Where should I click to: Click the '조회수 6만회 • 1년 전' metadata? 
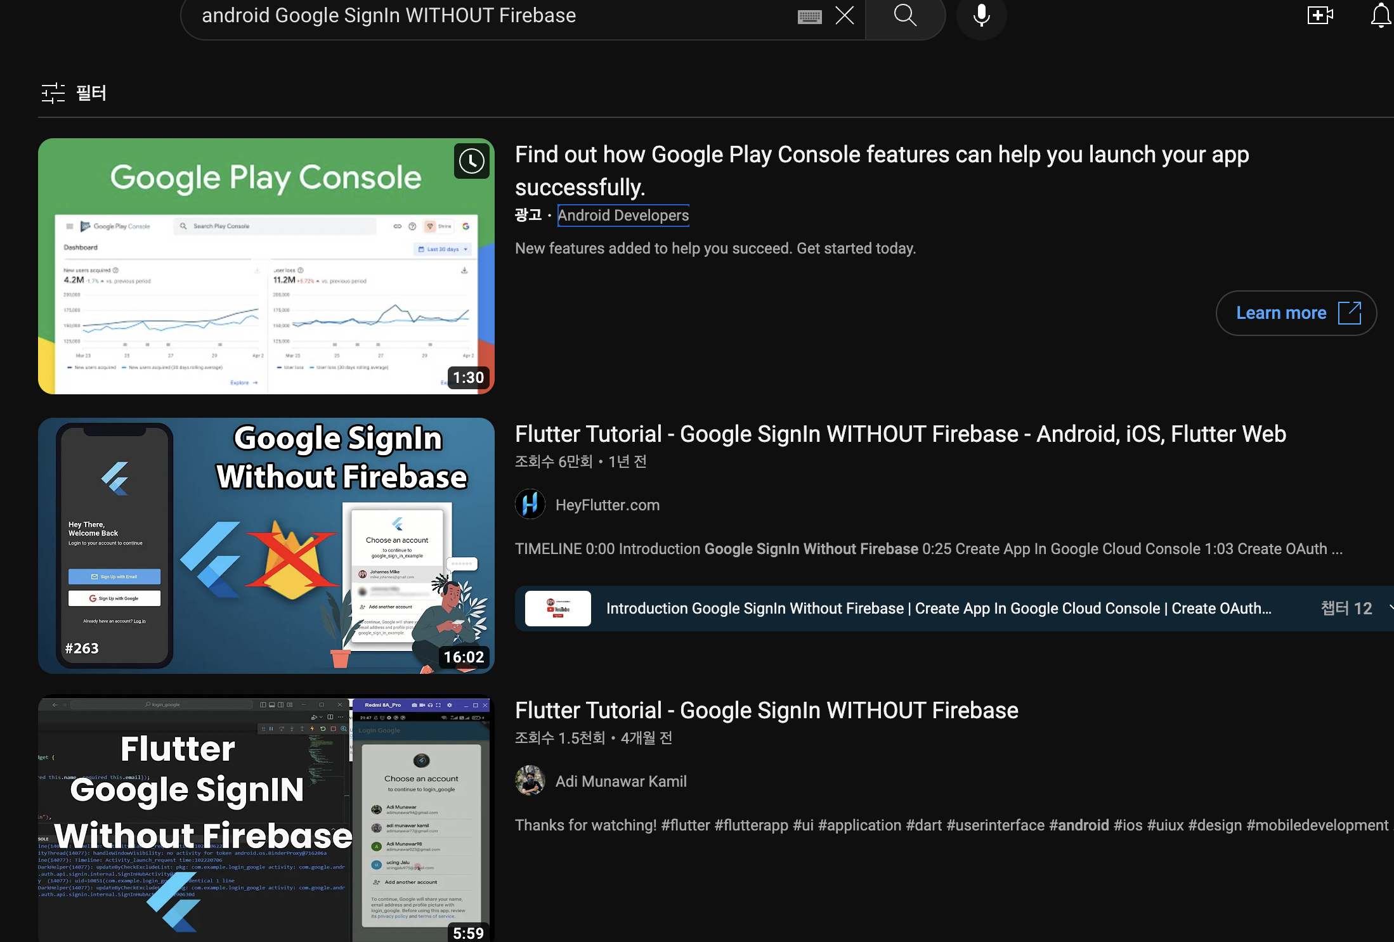pos(581,461)
